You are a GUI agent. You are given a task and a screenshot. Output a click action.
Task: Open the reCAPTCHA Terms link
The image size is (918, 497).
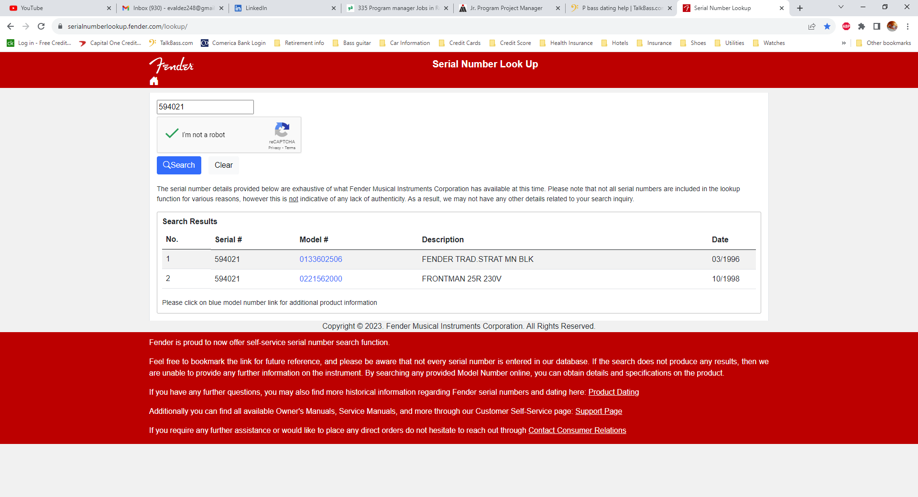tap(290, 148)
